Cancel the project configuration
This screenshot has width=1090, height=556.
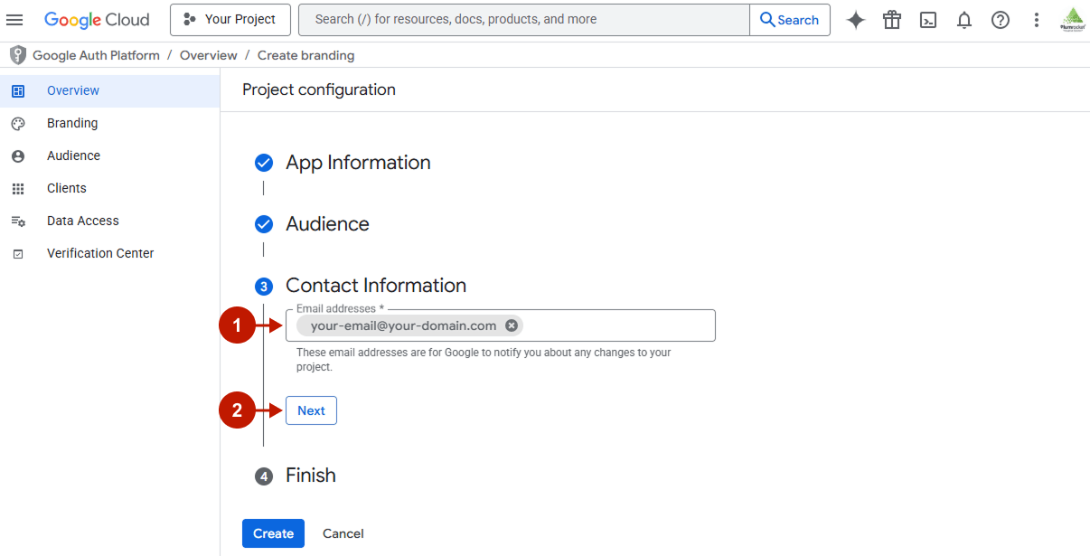[343, 533]
